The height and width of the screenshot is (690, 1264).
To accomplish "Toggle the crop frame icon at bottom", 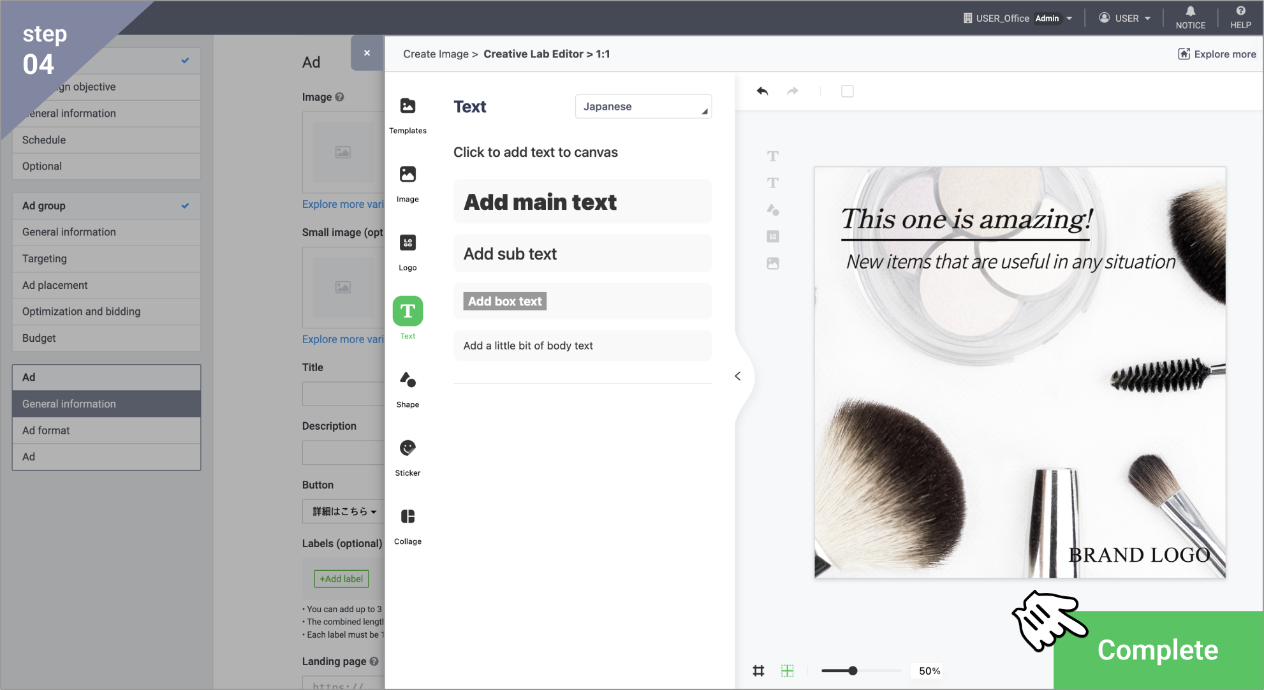I will 758,671.
